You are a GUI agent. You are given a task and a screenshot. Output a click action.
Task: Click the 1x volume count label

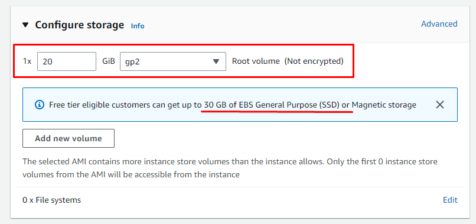[x=27, y=61]
